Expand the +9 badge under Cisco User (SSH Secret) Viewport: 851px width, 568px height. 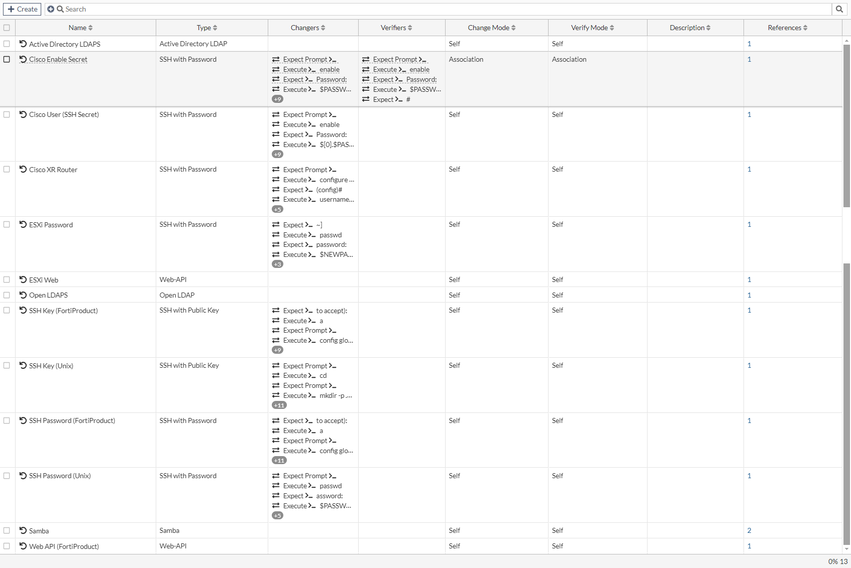tap(277, 154)
